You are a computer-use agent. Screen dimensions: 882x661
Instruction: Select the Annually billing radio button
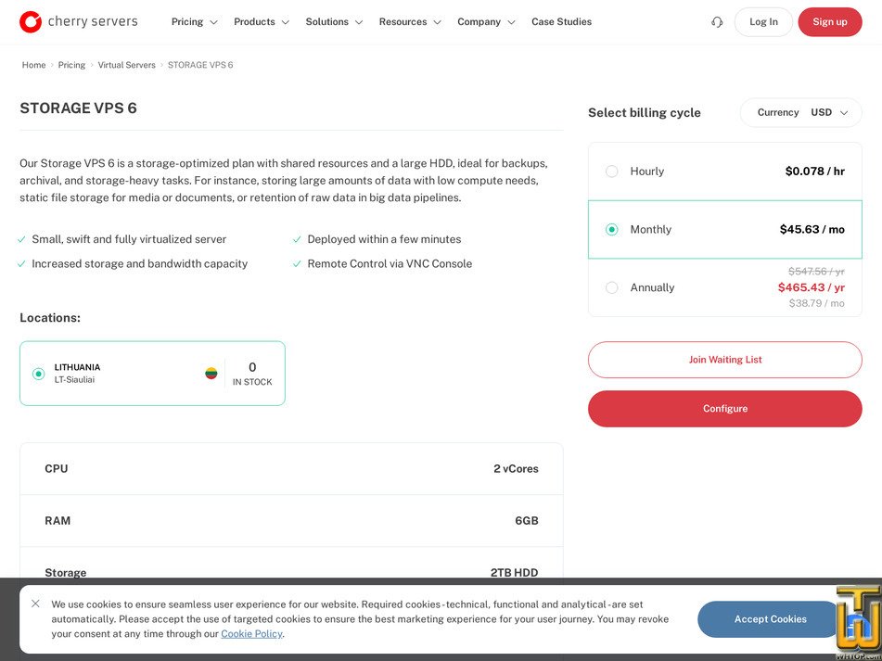click(x=611, y=287)
